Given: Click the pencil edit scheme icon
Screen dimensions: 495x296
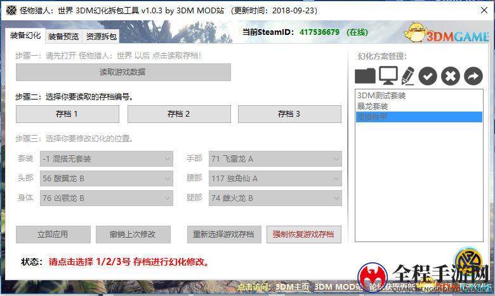Looking at the screenshot, I should [x=408, y=76].
